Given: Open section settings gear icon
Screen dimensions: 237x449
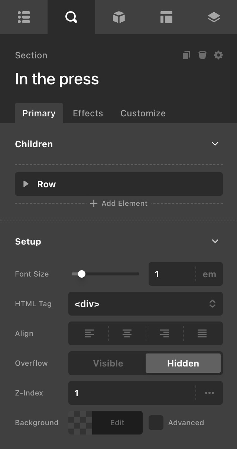Looking at the screenshot, I should pos(218,55).
